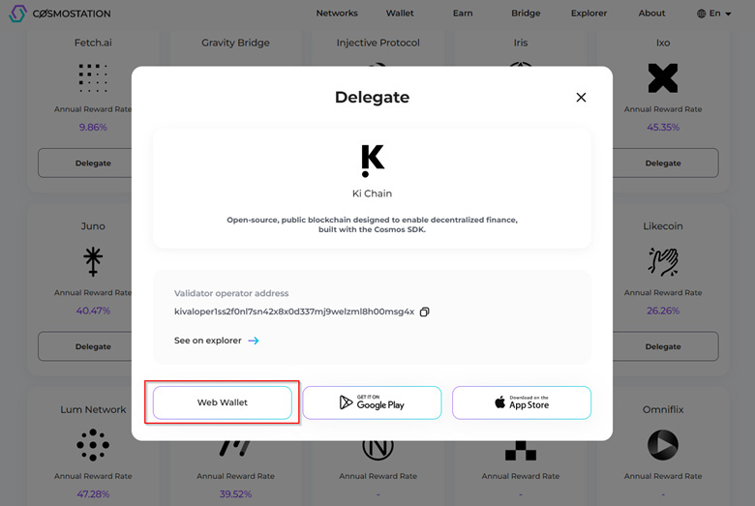Open the Networks menu

(337, 13)
